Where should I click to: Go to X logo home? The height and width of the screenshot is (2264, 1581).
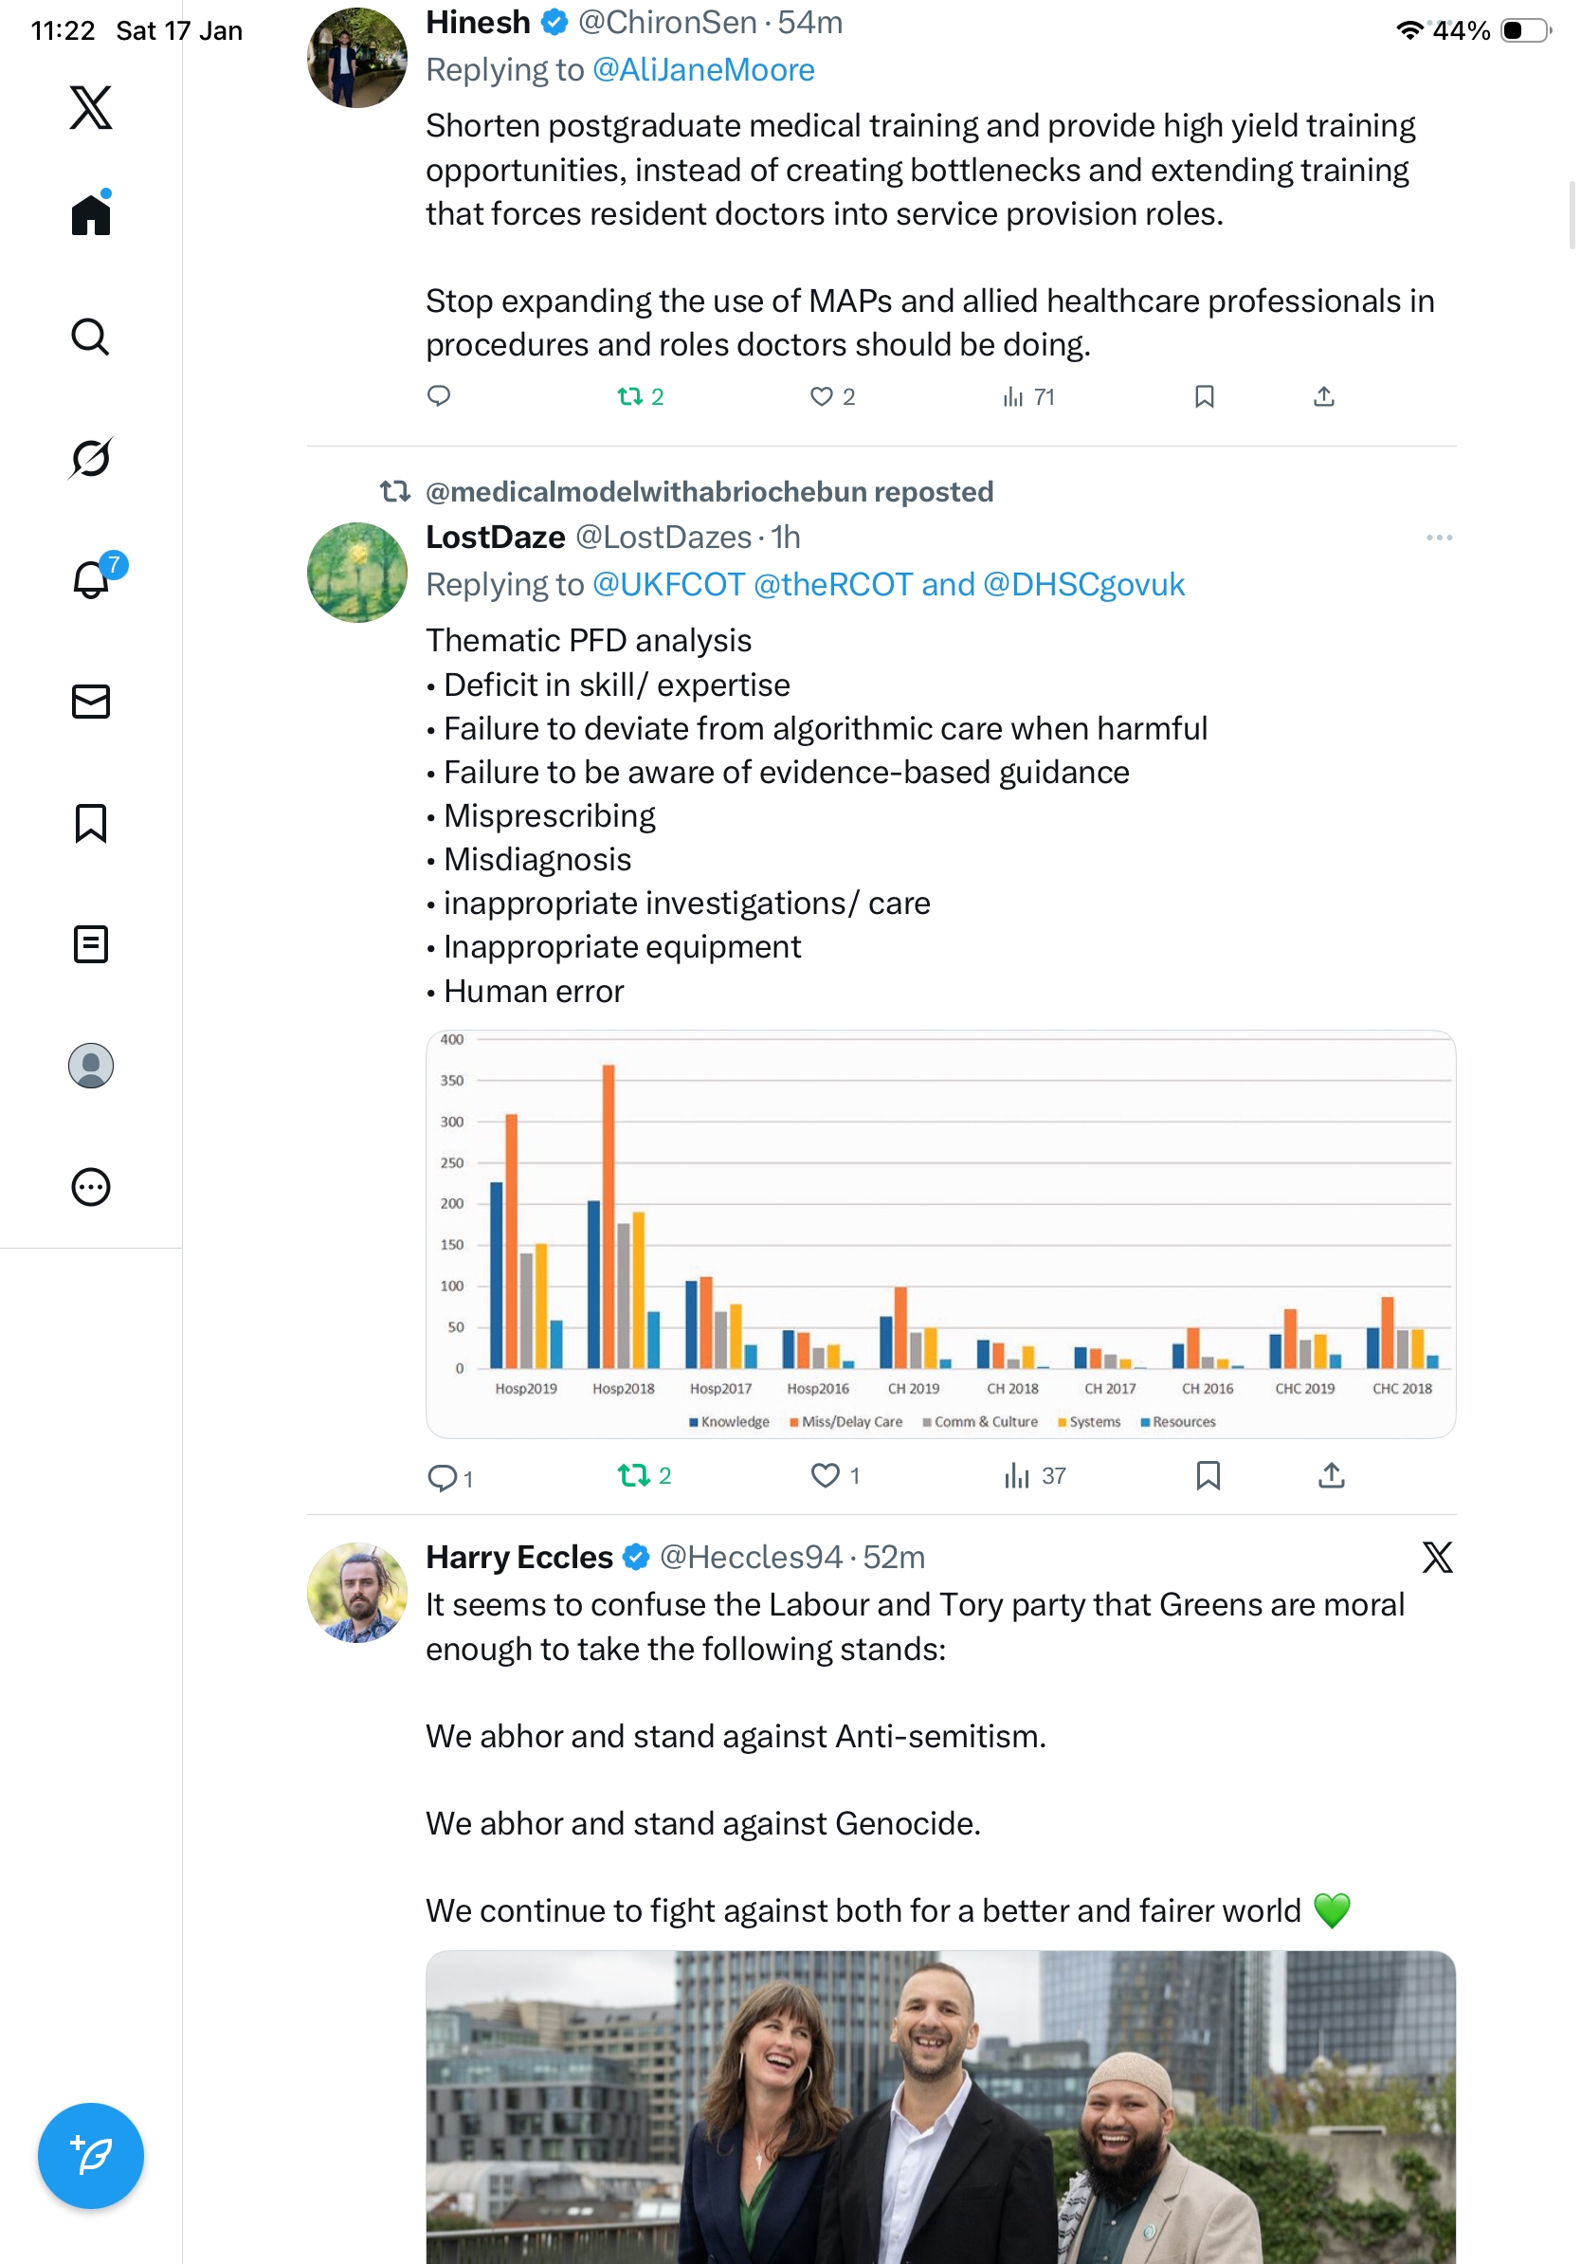[x=91, y=107]
